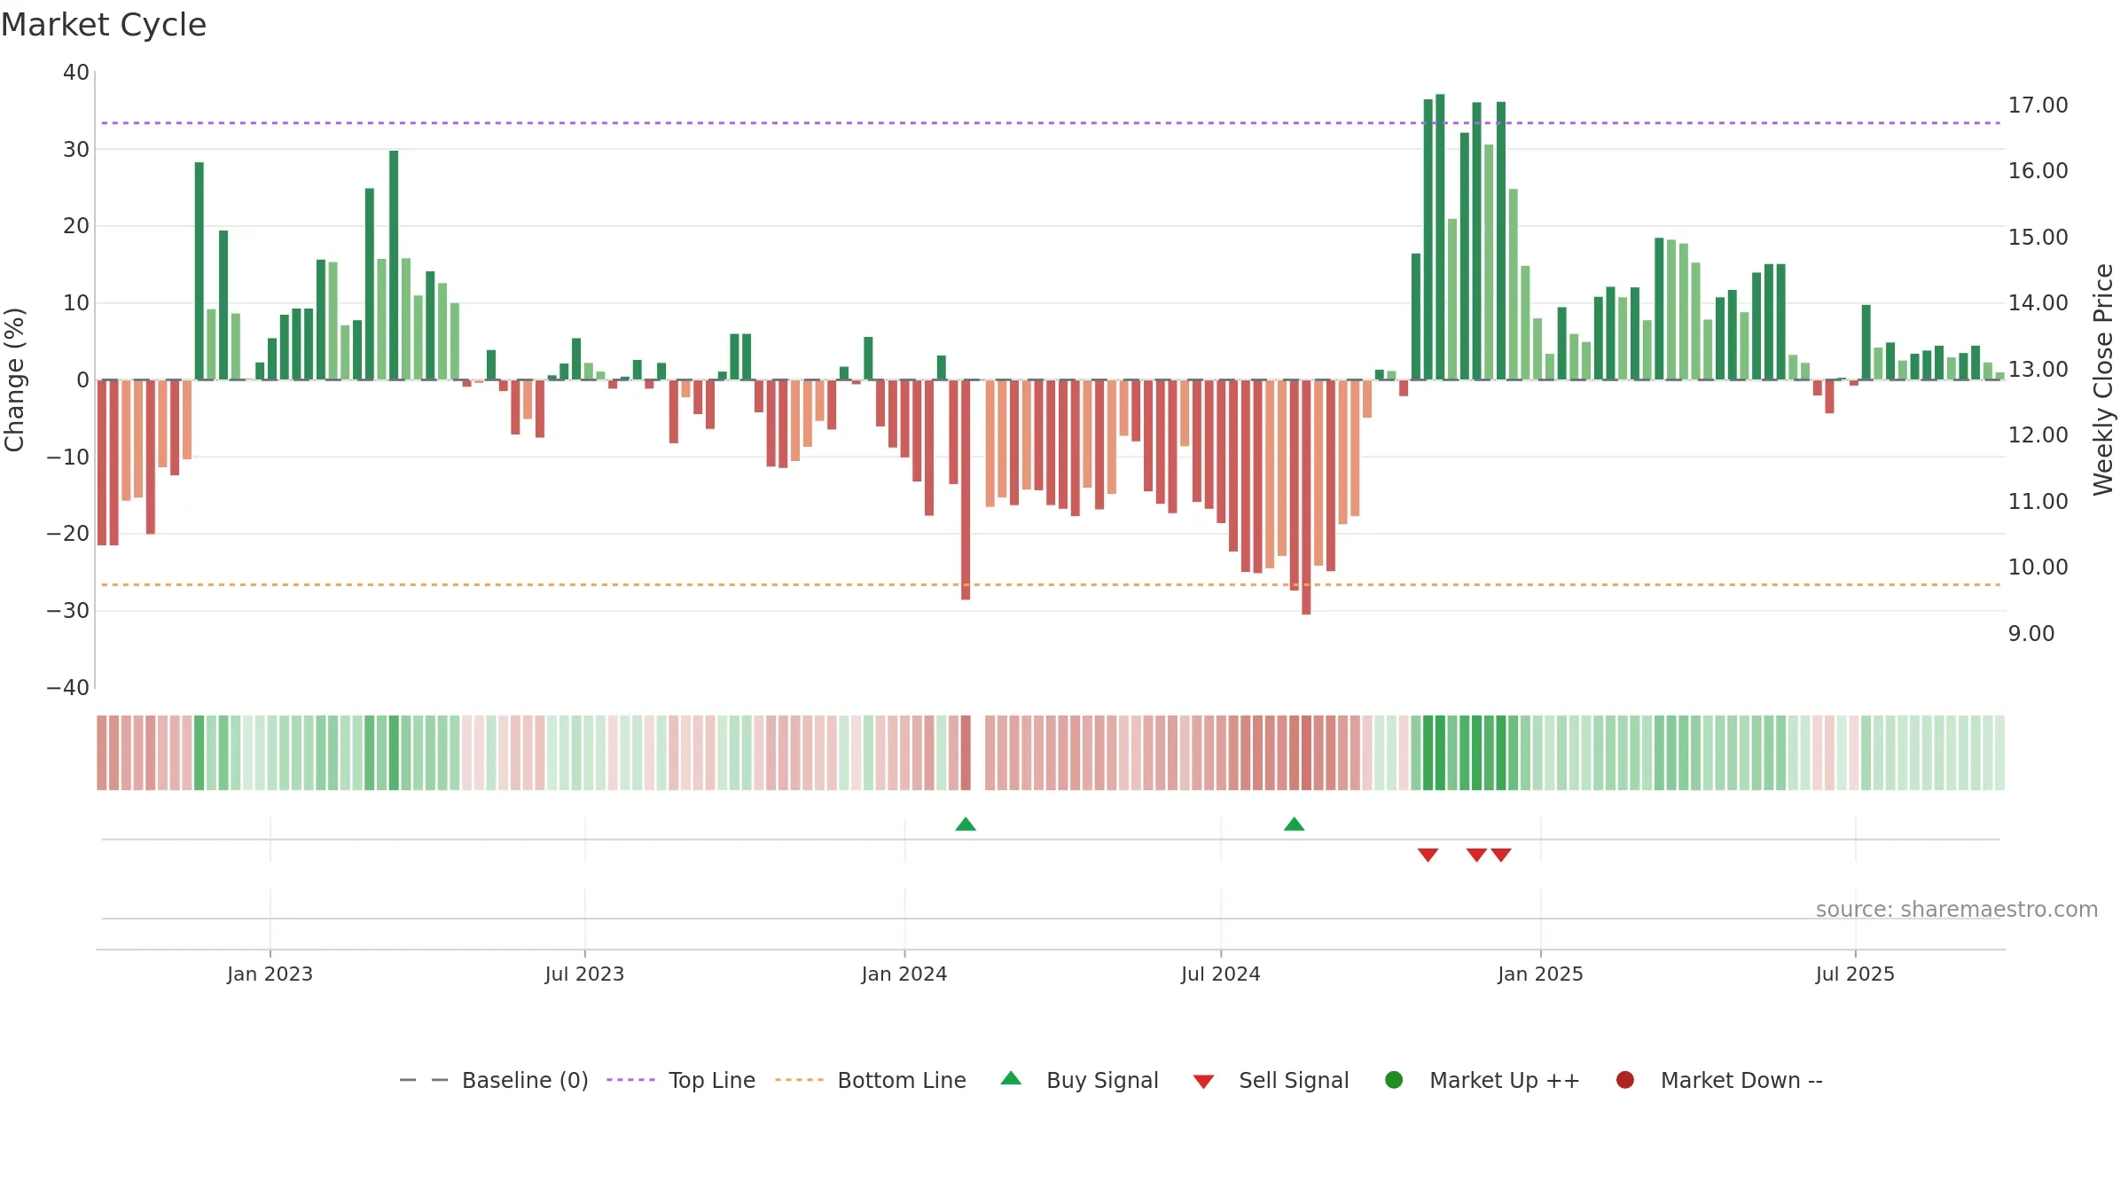
Task: Click the purple dotted top line in the chart
Action: coord(1051,123)
